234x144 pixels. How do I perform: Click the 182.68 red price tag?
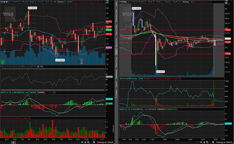pyautogui.click(x=109, y=22)
